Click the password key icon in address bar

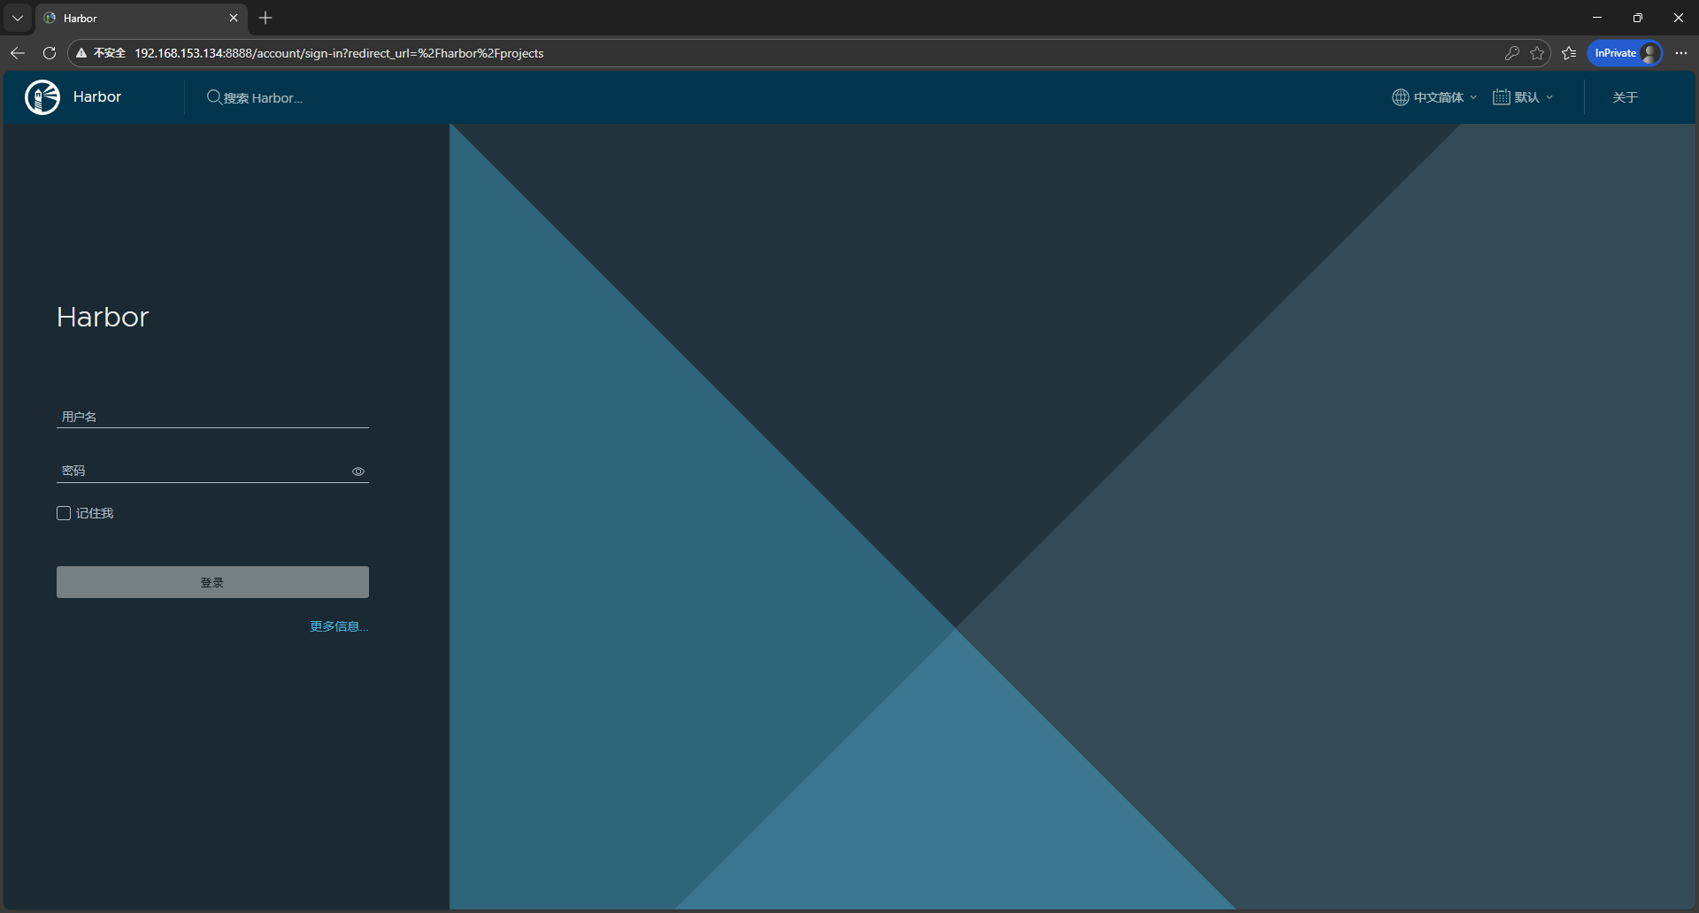point(1512,53)
